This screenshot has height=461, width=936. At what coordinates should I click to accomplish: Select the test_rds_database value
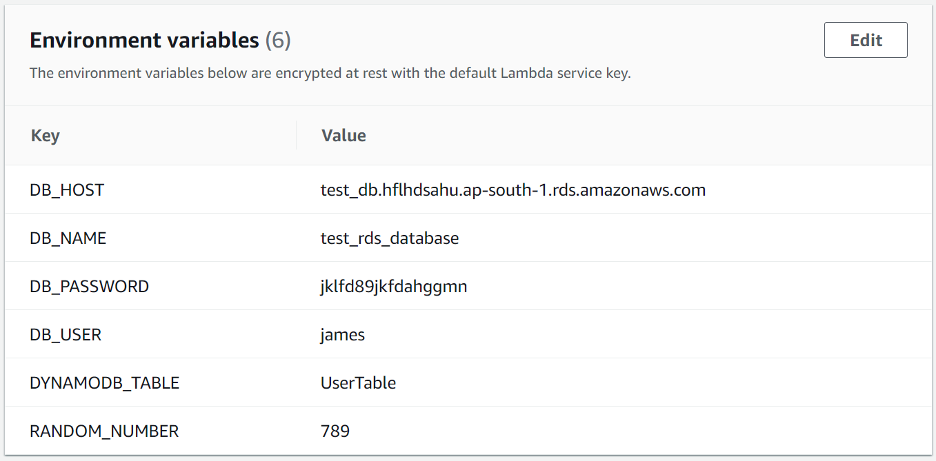[390, 238]
